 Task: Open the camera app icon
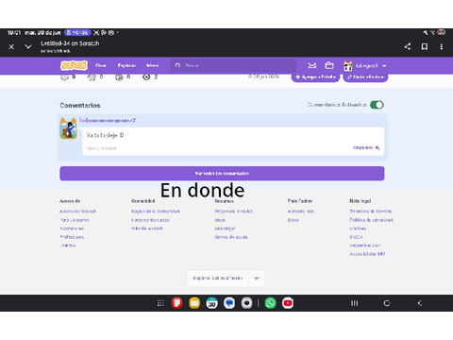(246, 303)
